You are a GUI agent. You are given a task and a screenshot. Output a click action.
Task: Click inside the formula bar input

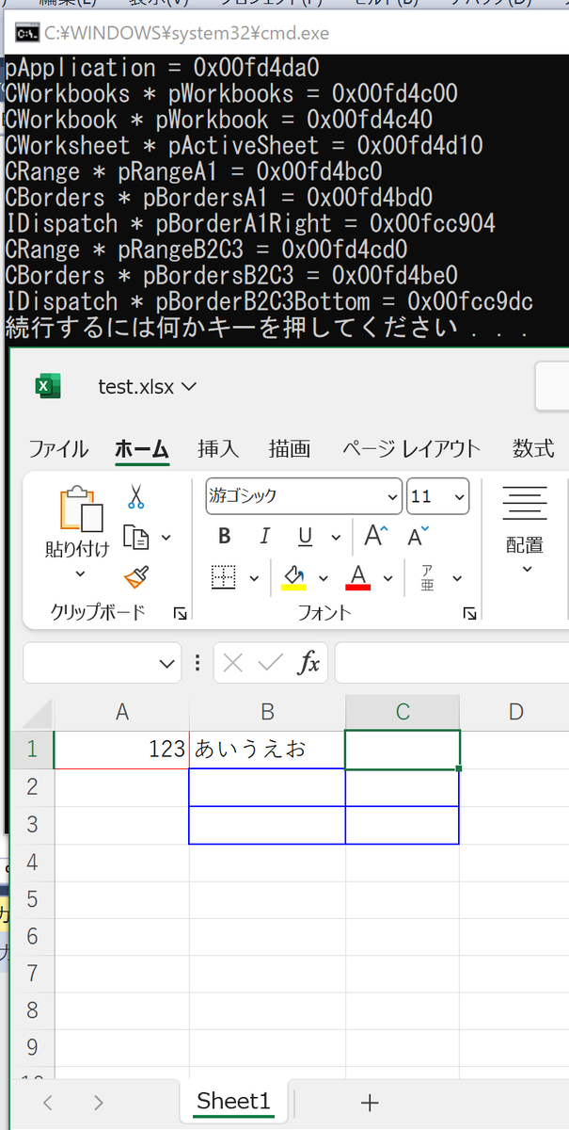[x=452, y=663]
